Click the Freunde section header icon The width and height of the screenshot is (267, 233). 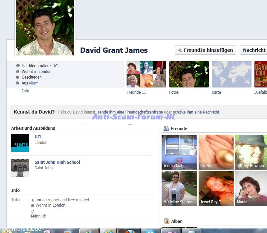(x=166, y=128)
